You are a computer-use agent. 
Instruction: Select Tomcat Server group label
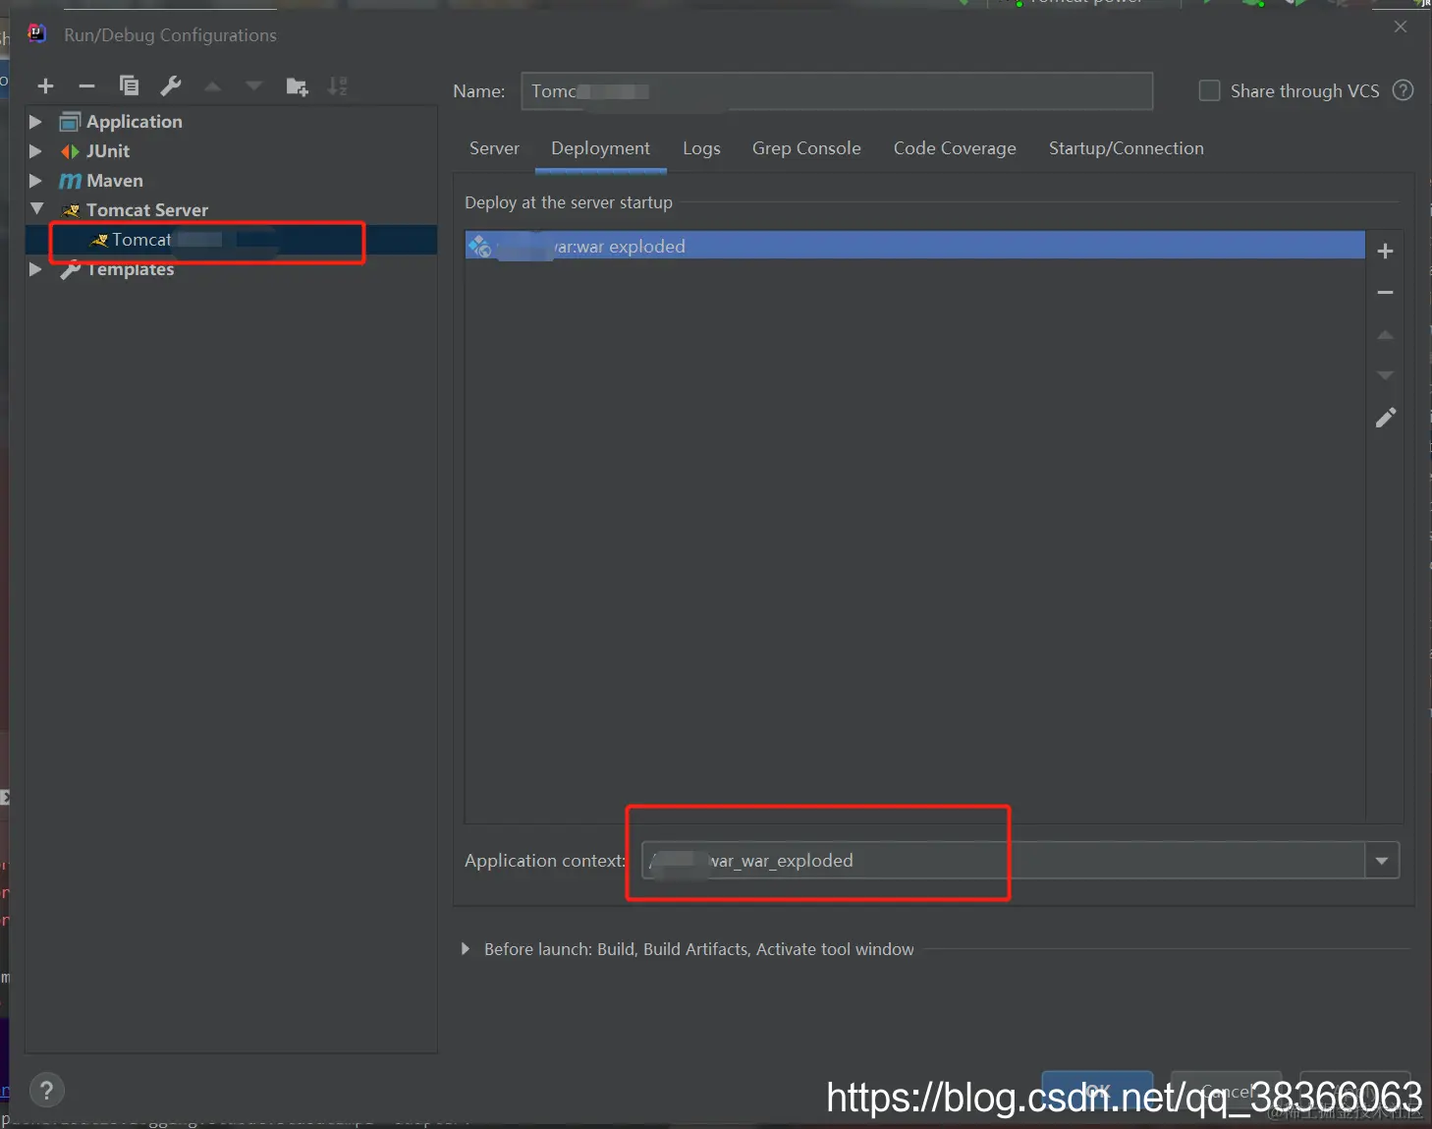pos(147,210)
